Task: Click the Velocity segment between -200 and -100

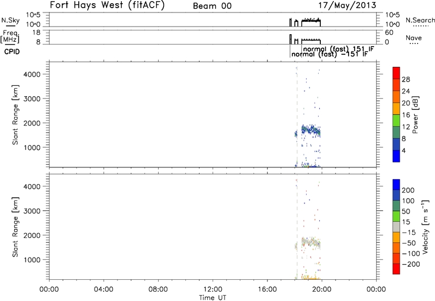Action: [396, 258]
